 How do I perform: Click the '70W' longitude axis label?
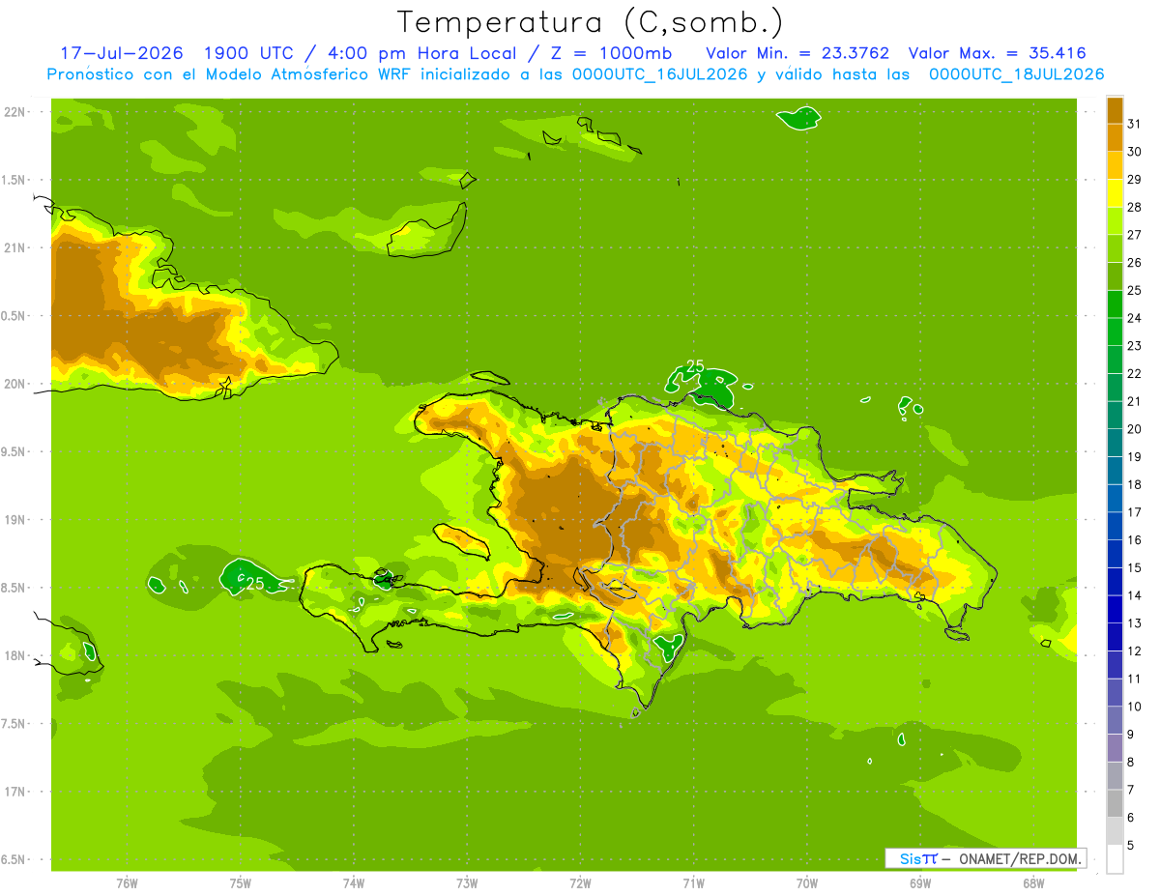(807, 883)
